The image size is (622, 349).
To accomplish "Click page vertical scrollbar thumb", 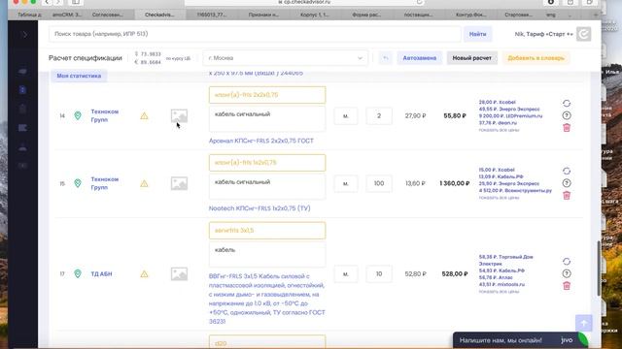I will [x=599, y=269].
